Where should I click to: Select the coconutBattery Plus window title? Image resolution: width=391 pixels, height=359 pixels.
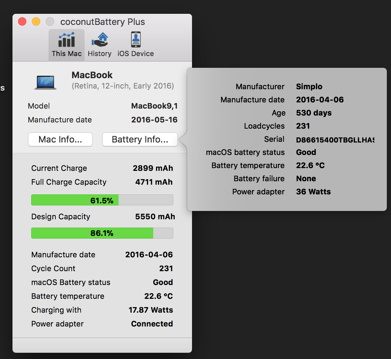[x=103, y=22]
